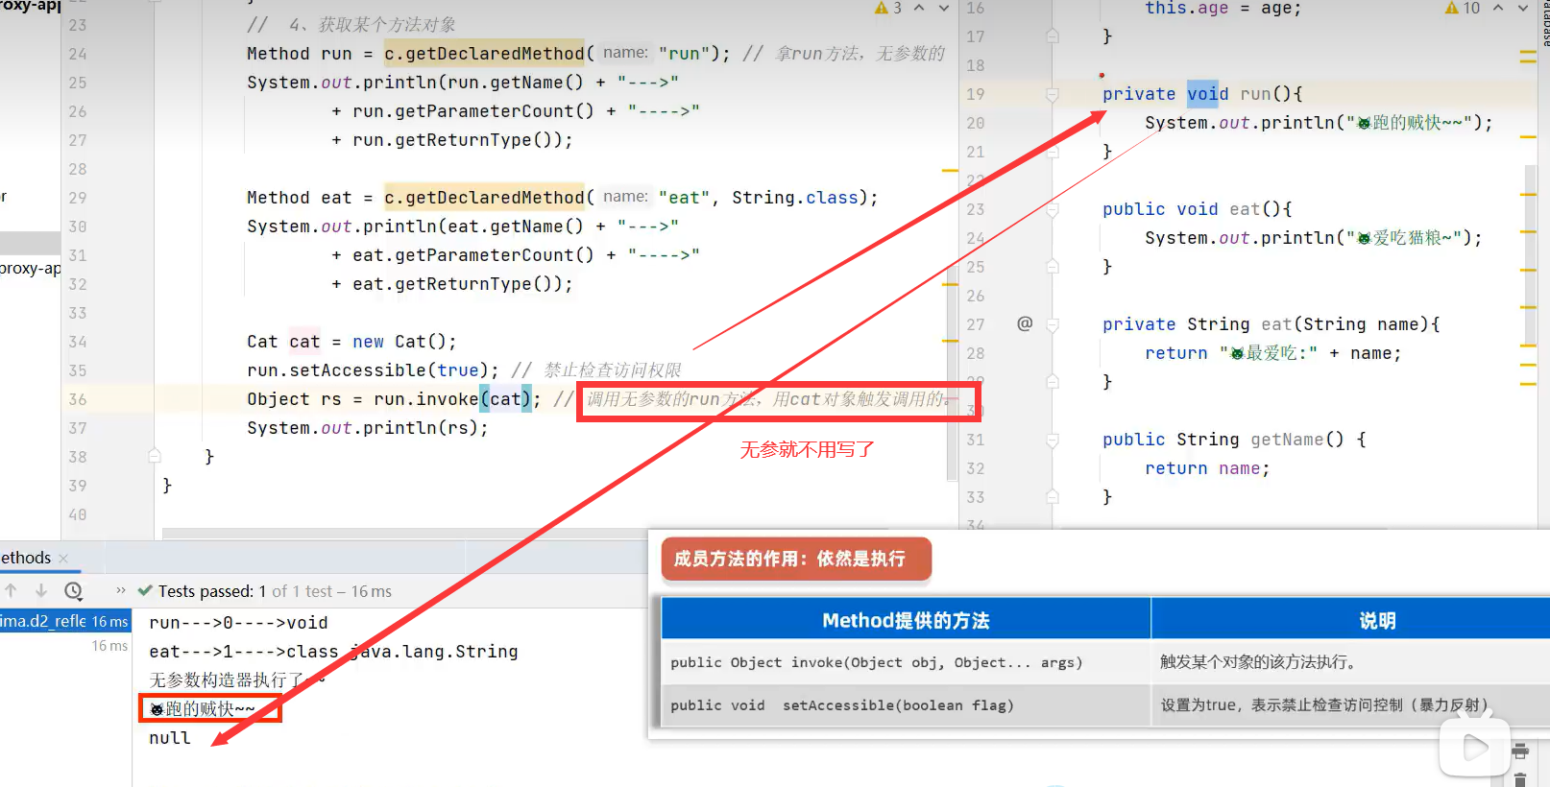1550x787 pixels.
Task: Click console line eat--->1---->class java.lang.String
Action: [333, 652]
